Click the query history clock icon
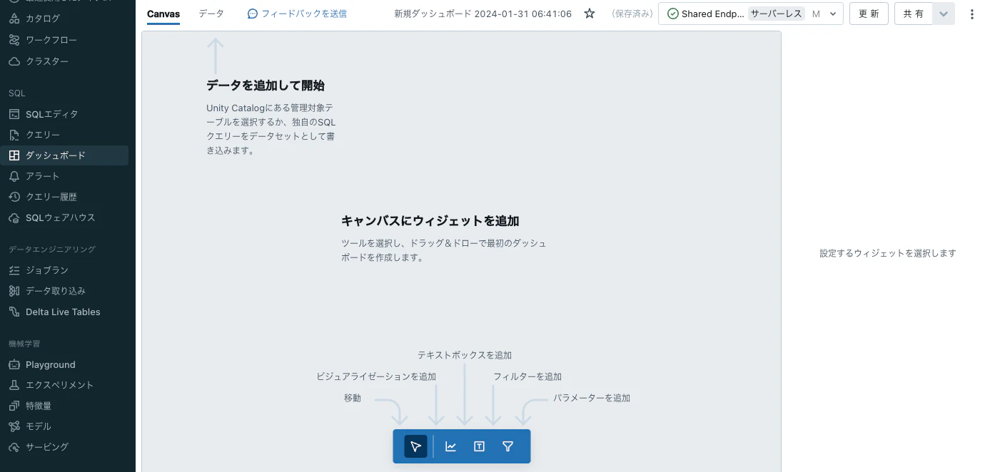Screen dimensions: 990x472 (x=14, y=197)
